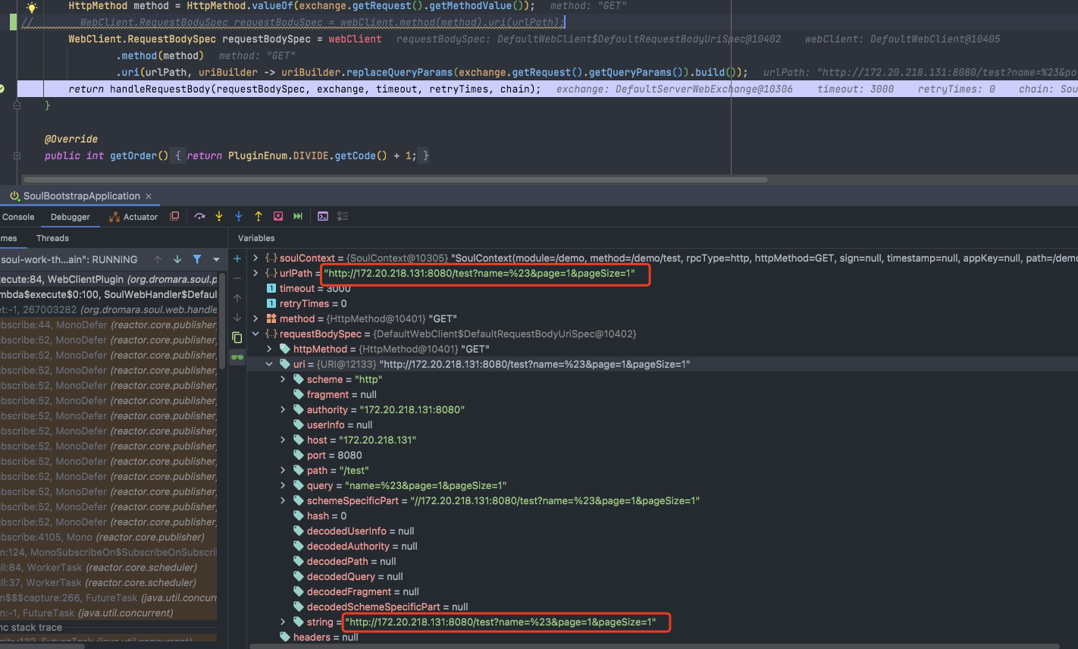Select the previous frame up arrow

pos(158,259)
